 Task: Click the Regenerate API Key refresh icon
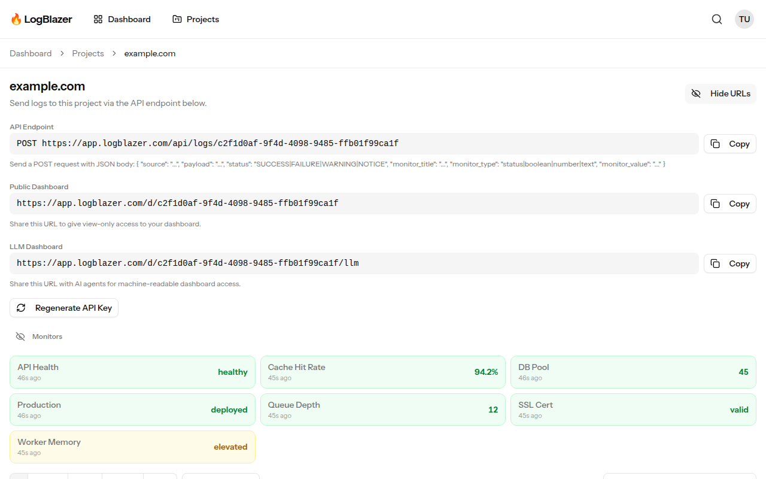(x=22, y=308)
